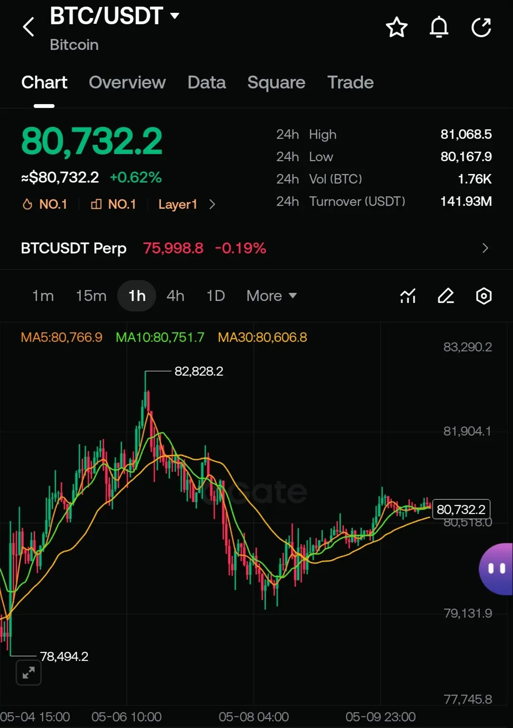
Task: Tap the flame NO.1 ranking tag
Action: click(45, 204)
